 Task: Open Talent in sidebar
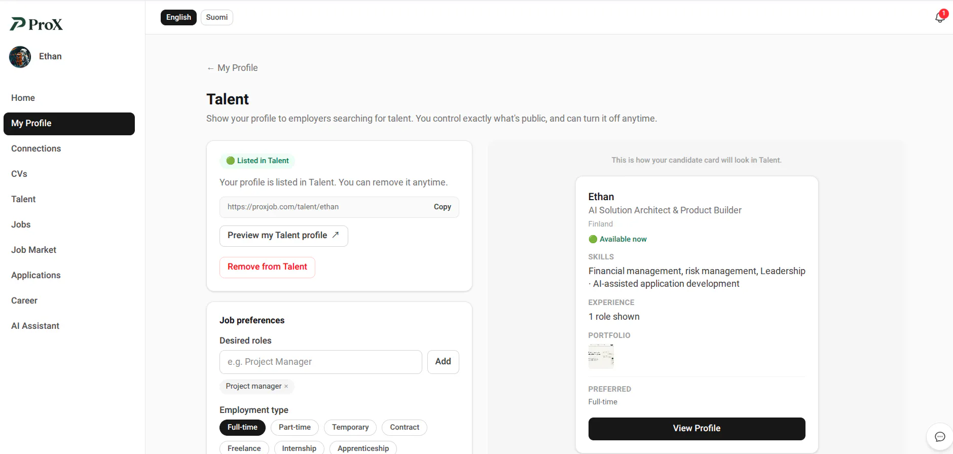click(69, 199)
